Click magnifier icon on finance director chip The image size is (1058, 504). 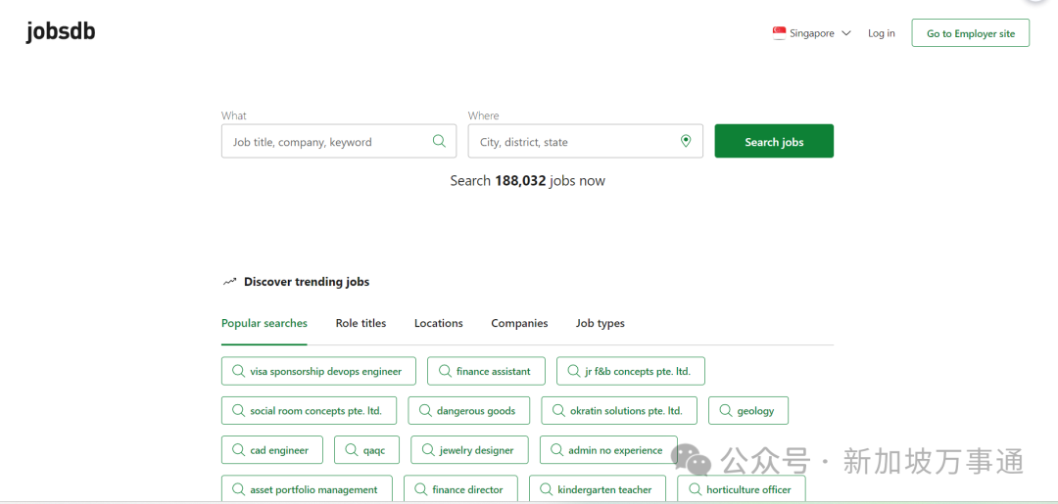[420, 489]
